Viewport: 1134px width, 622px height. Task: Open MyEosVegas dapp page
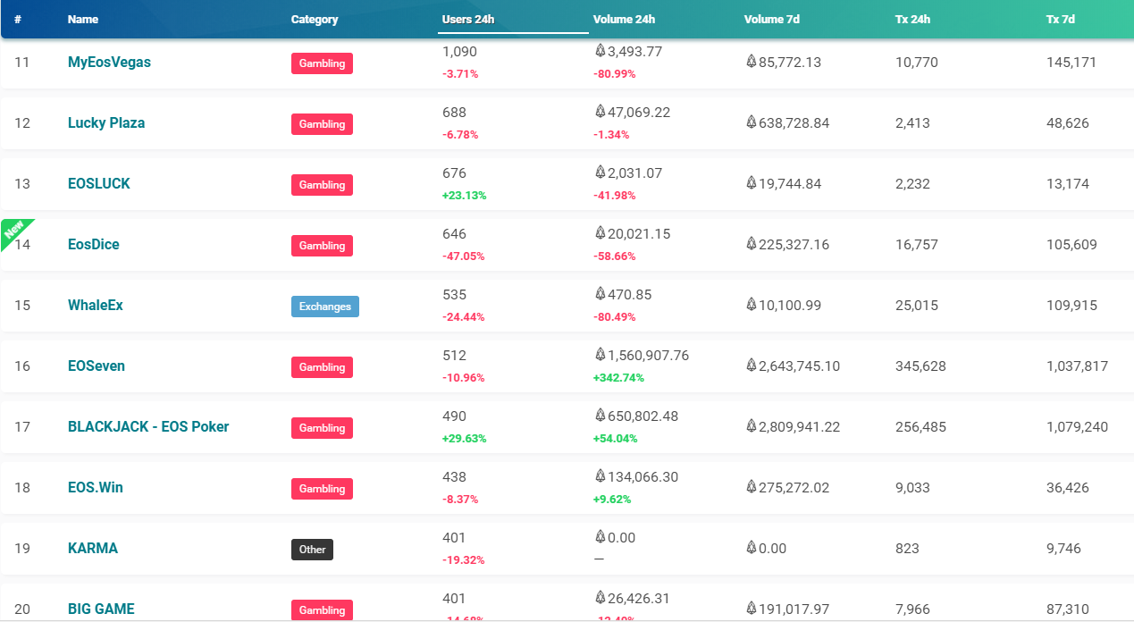pyautogui.click(x=109, y=63)
